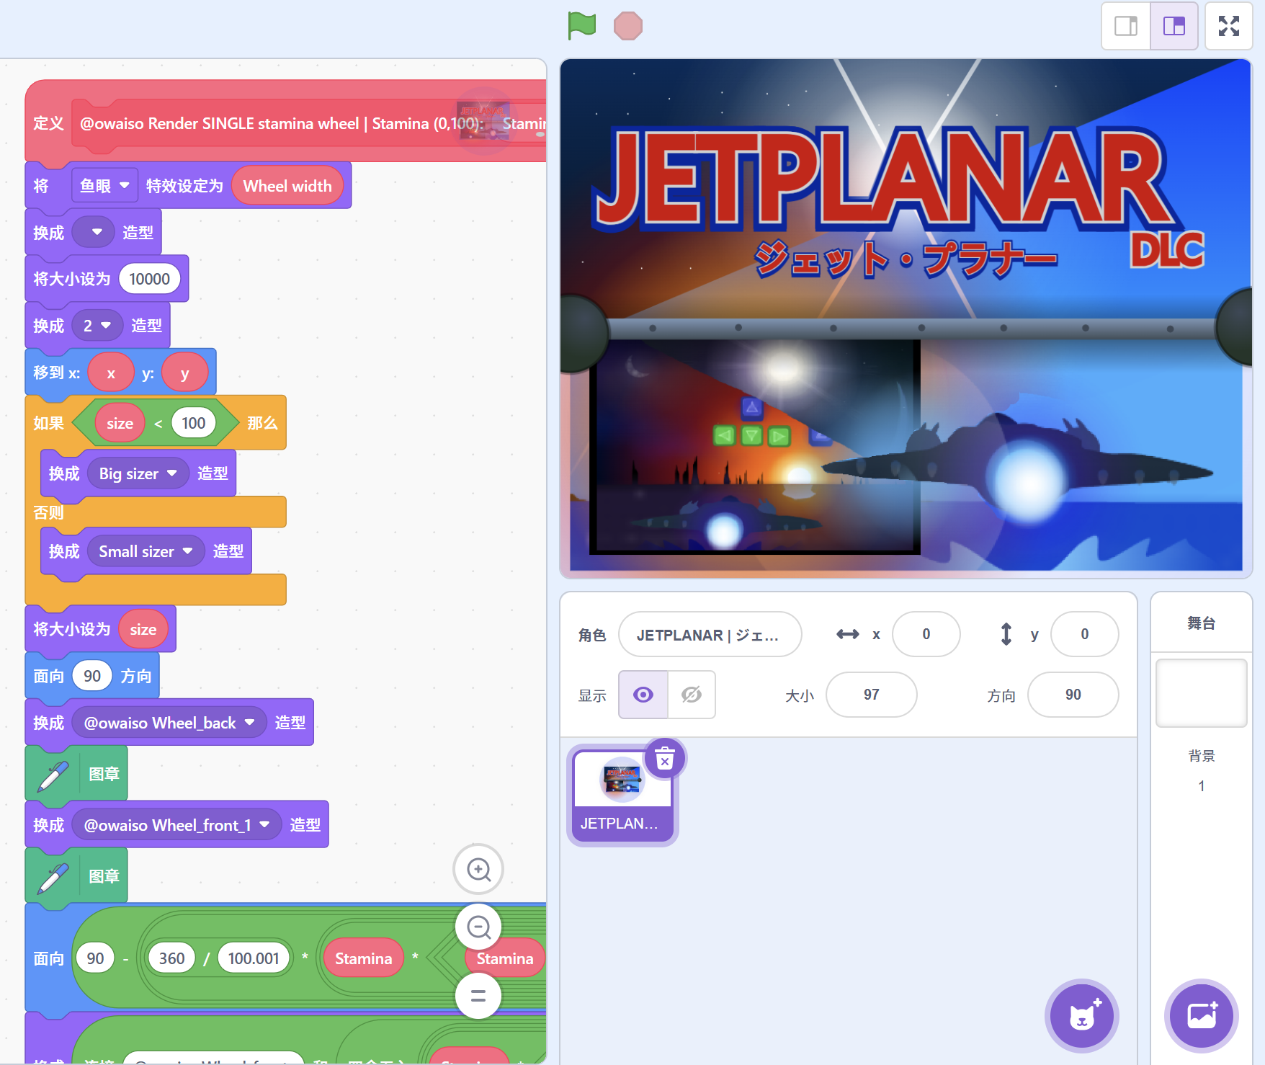
Task: Zoom in on the code workspace
Action: (x=478, y=869)
